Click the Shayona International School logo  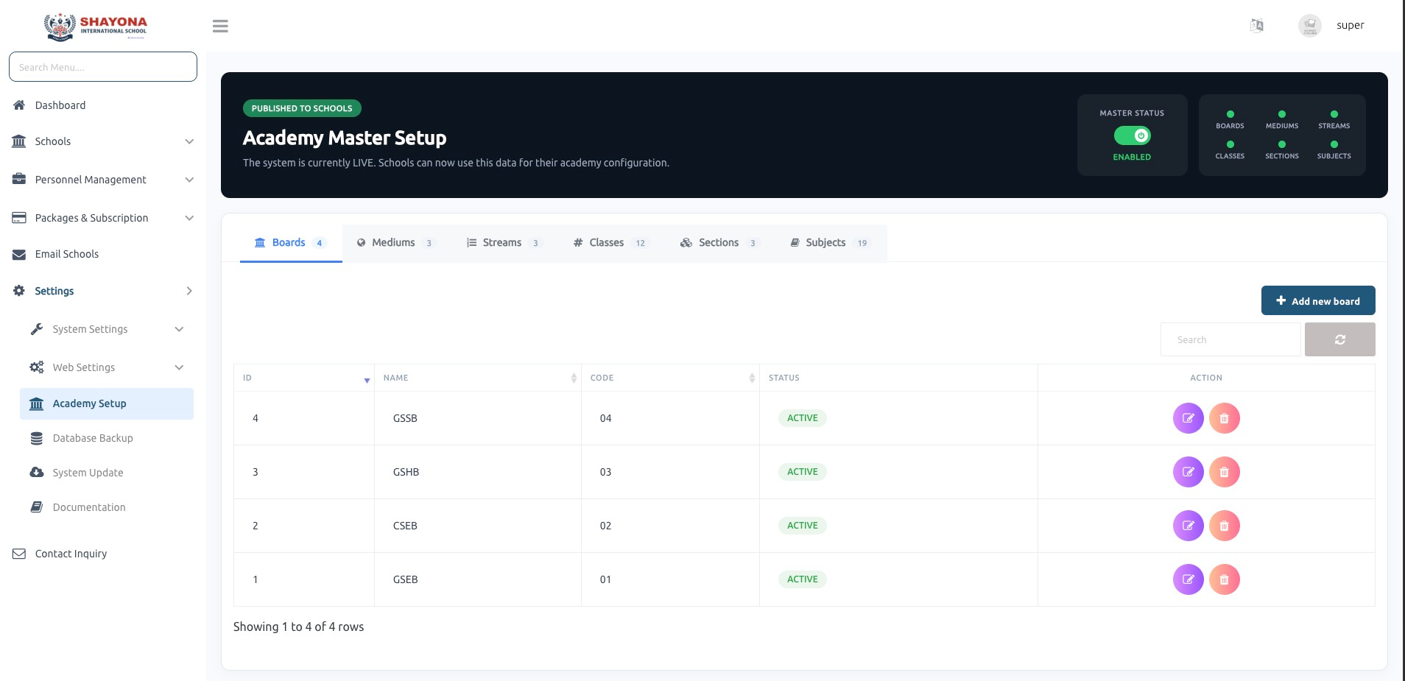coord(96,27)
